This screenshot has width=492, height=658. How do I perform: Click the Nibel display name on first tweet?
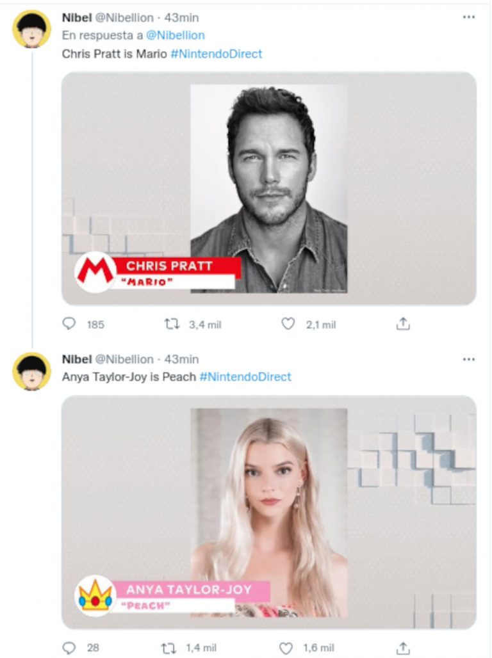click(77, 17)
